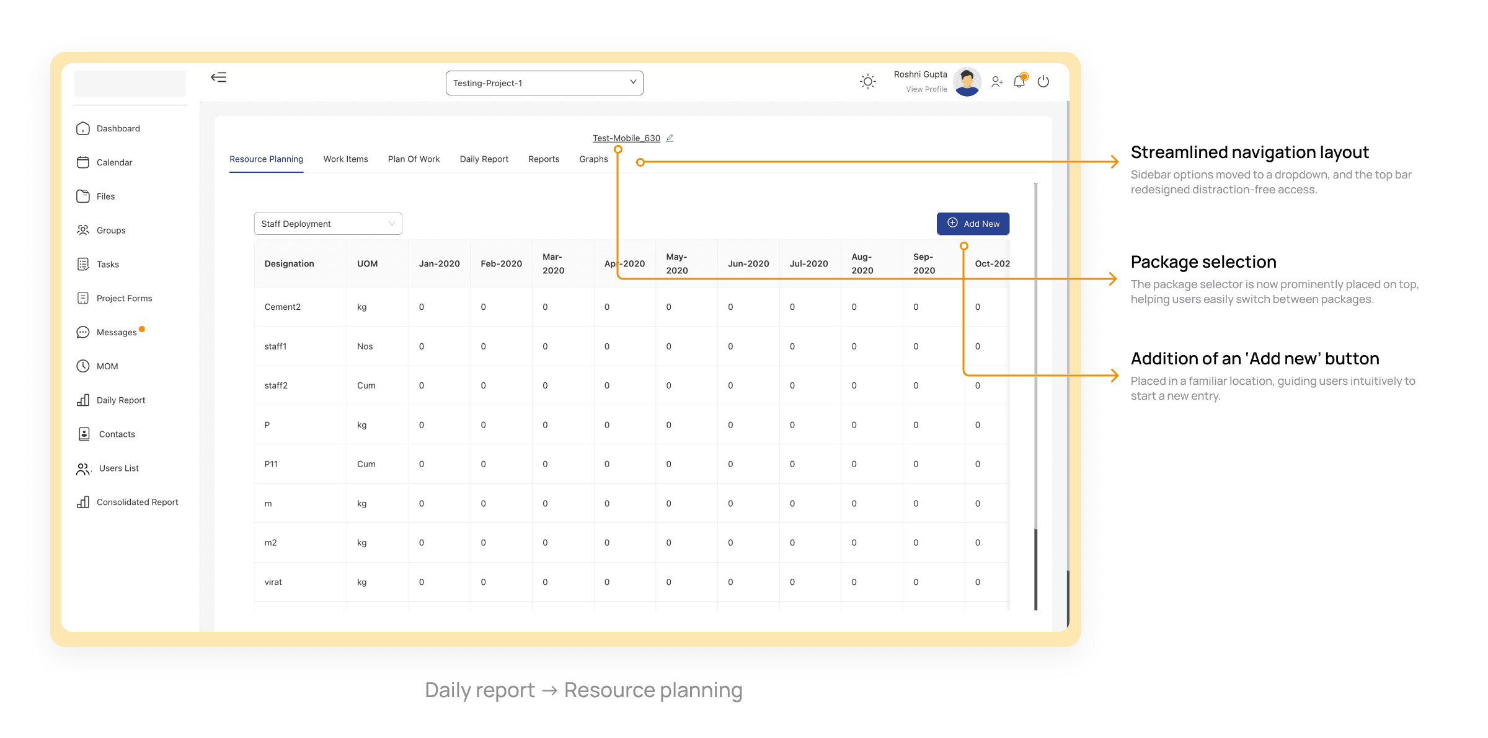Open the Staff Deployment dropdown
Image resolution: width=1488 pixels, height=738 pixels.
pos(328,224)
